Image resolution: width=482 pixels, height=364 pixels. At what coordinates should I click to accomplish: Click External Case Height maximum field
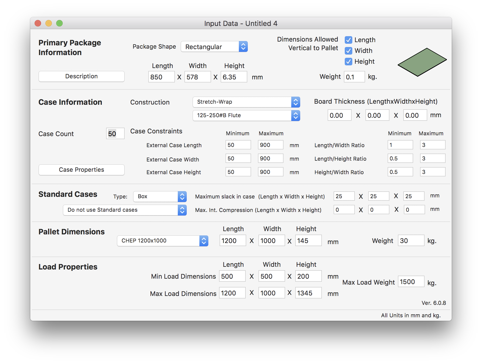(271, 172)
